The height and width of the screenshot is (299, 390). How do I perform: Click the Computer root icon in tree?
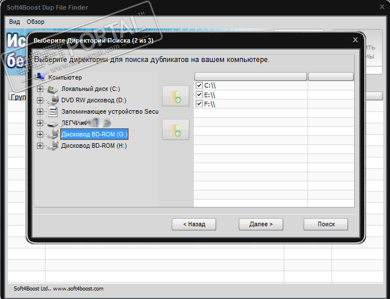[40, 77]
